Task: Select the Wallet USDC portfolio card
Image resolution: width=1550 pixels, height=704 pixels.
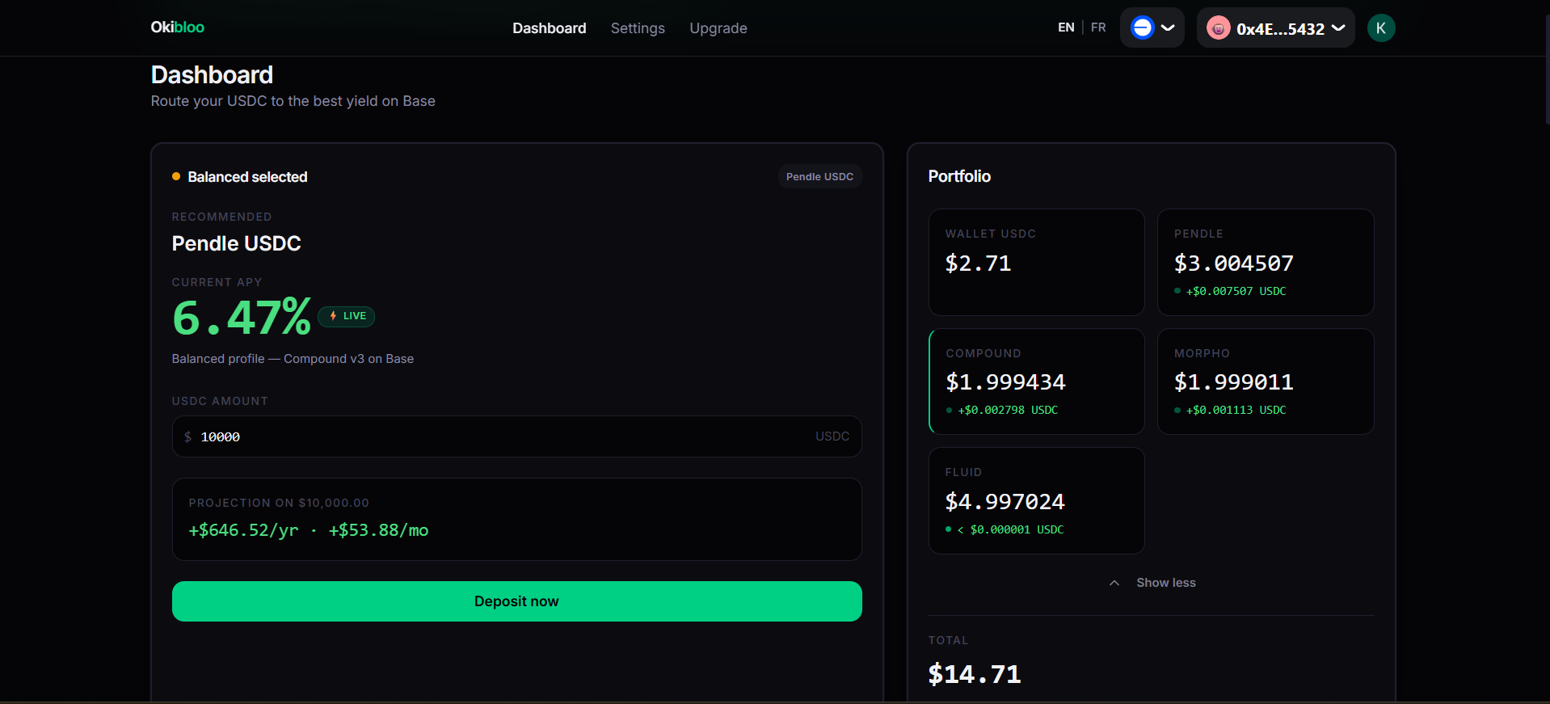Action: (x=1037, y=263)
